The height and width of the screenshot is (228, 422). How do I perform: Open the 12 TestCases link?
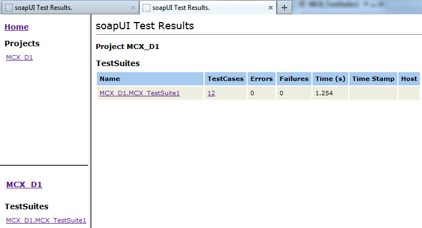tap(211, 93)
